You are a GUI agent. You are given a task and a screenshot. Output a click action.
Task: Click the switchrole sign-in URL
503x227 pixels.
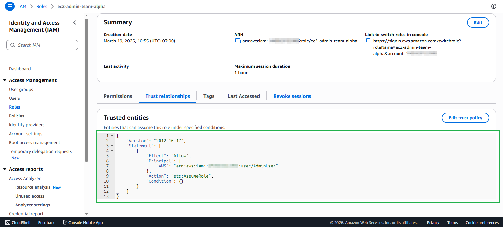point(417,47)
